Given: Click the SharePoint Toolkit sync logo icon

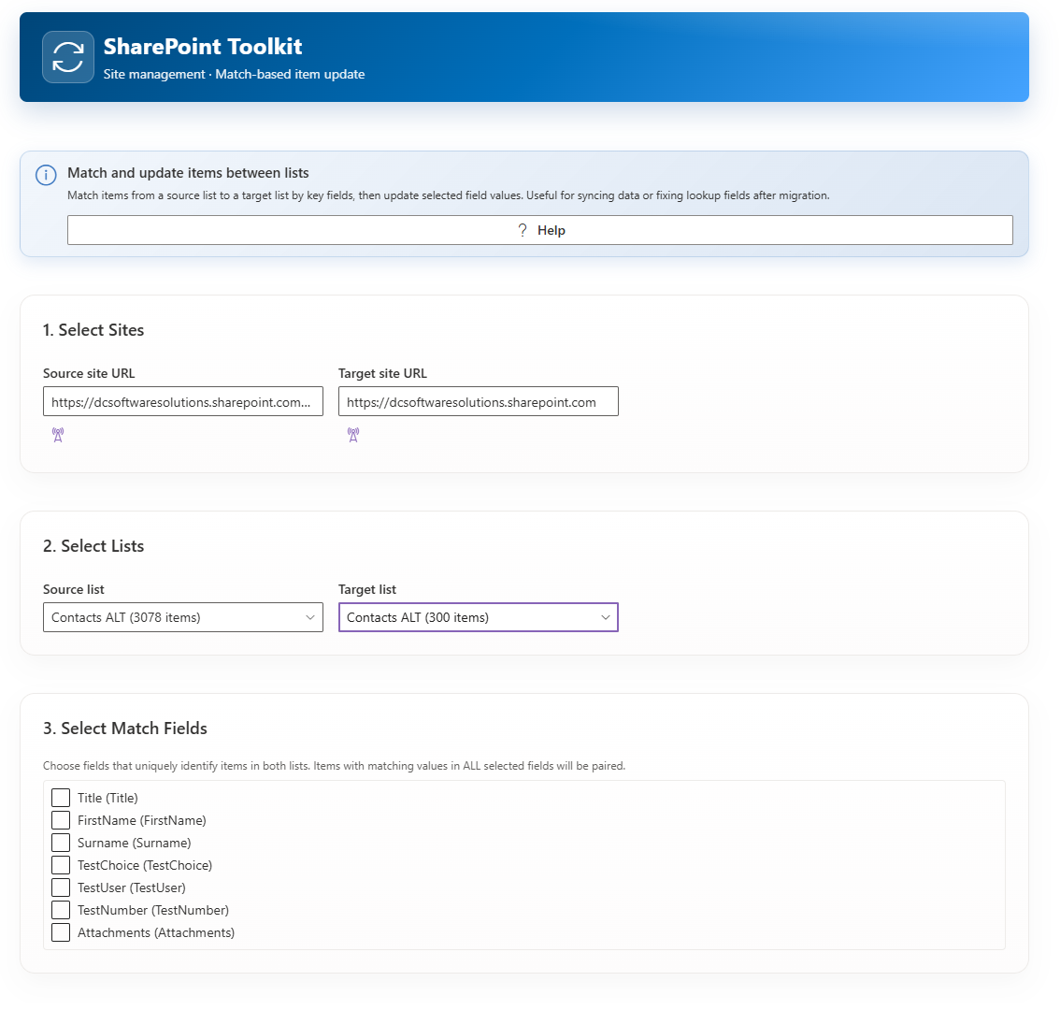Looking at the screenshot, I should pos(68,57).
